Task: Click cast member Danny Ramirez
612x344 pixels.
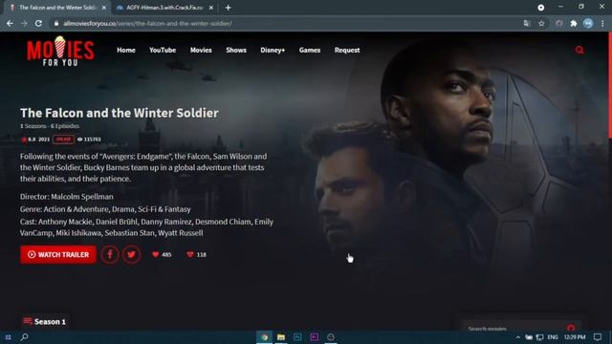Action: pyautogui.click(x=166, y=222)
